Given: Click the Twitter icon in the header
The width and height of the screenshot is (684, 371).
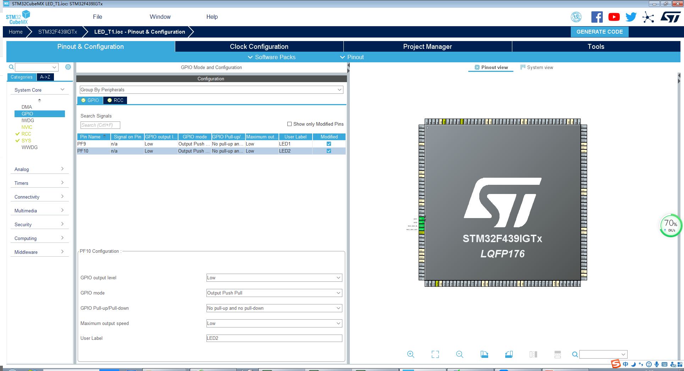Looking at the screenshot, I should (x=631, y=17).
